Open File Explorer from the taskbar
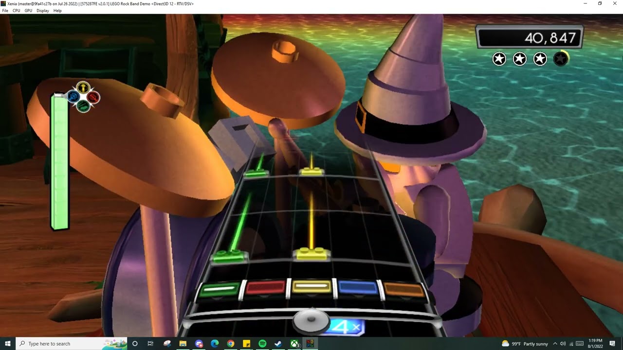The image size is (623, 350). 183,344
